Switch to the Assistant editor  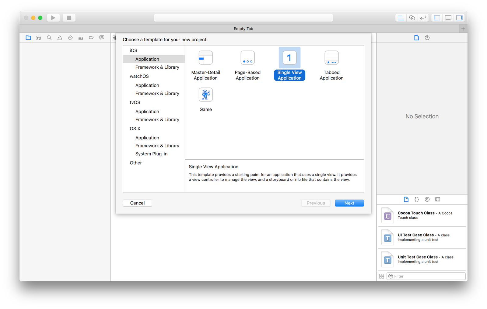pyautogui.click(x=412, y=18)
